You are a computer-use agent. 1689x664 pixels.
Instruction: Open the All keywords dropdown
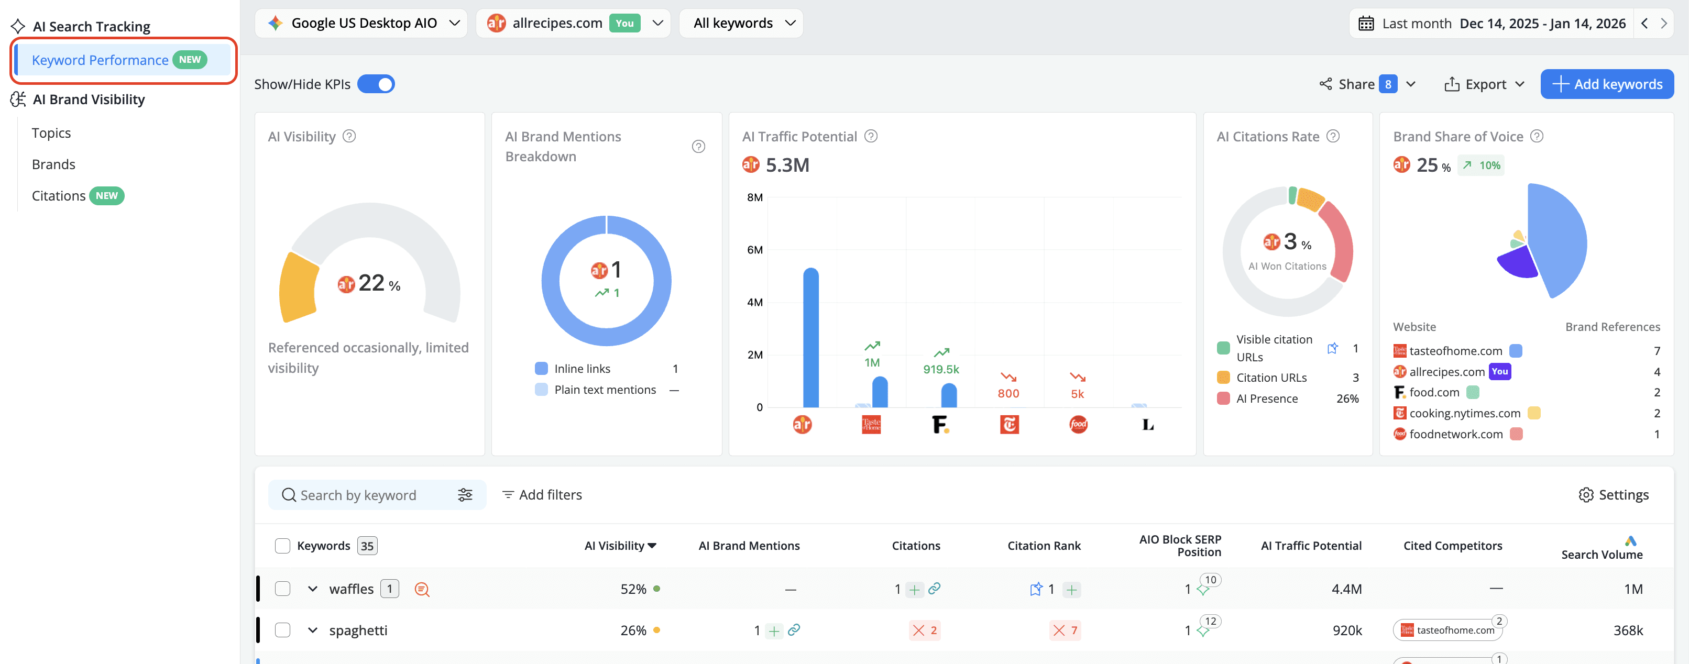741,23
